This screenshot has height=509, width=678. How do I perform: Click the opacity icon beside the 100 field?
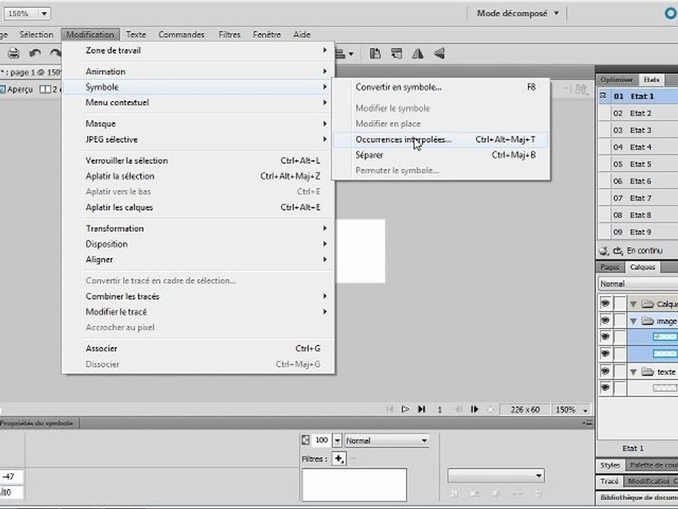point(305,440)
